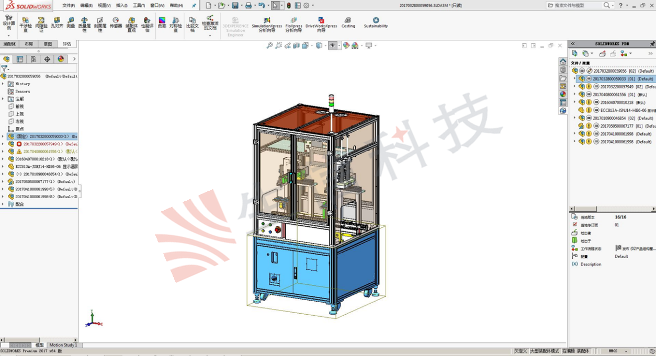Select the 上视 top plane
This screenshot has height=356, width=656.
click(16, 113)
